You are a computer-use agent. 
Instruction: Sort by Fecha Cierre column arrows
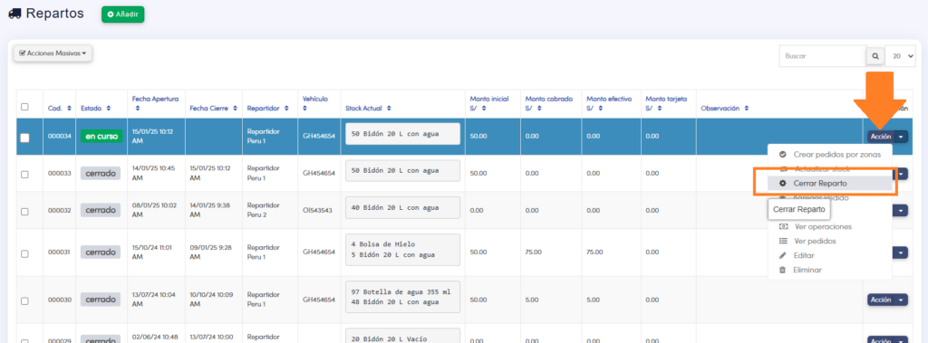235,109
